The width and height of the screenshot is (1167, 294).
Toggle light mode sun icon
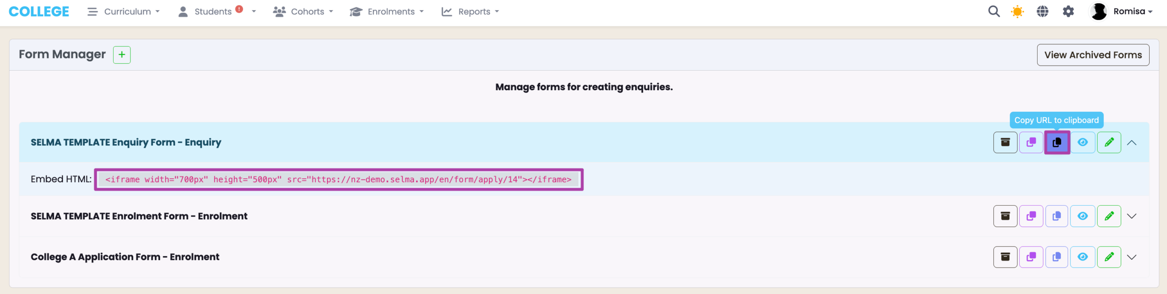point(1017,11)
